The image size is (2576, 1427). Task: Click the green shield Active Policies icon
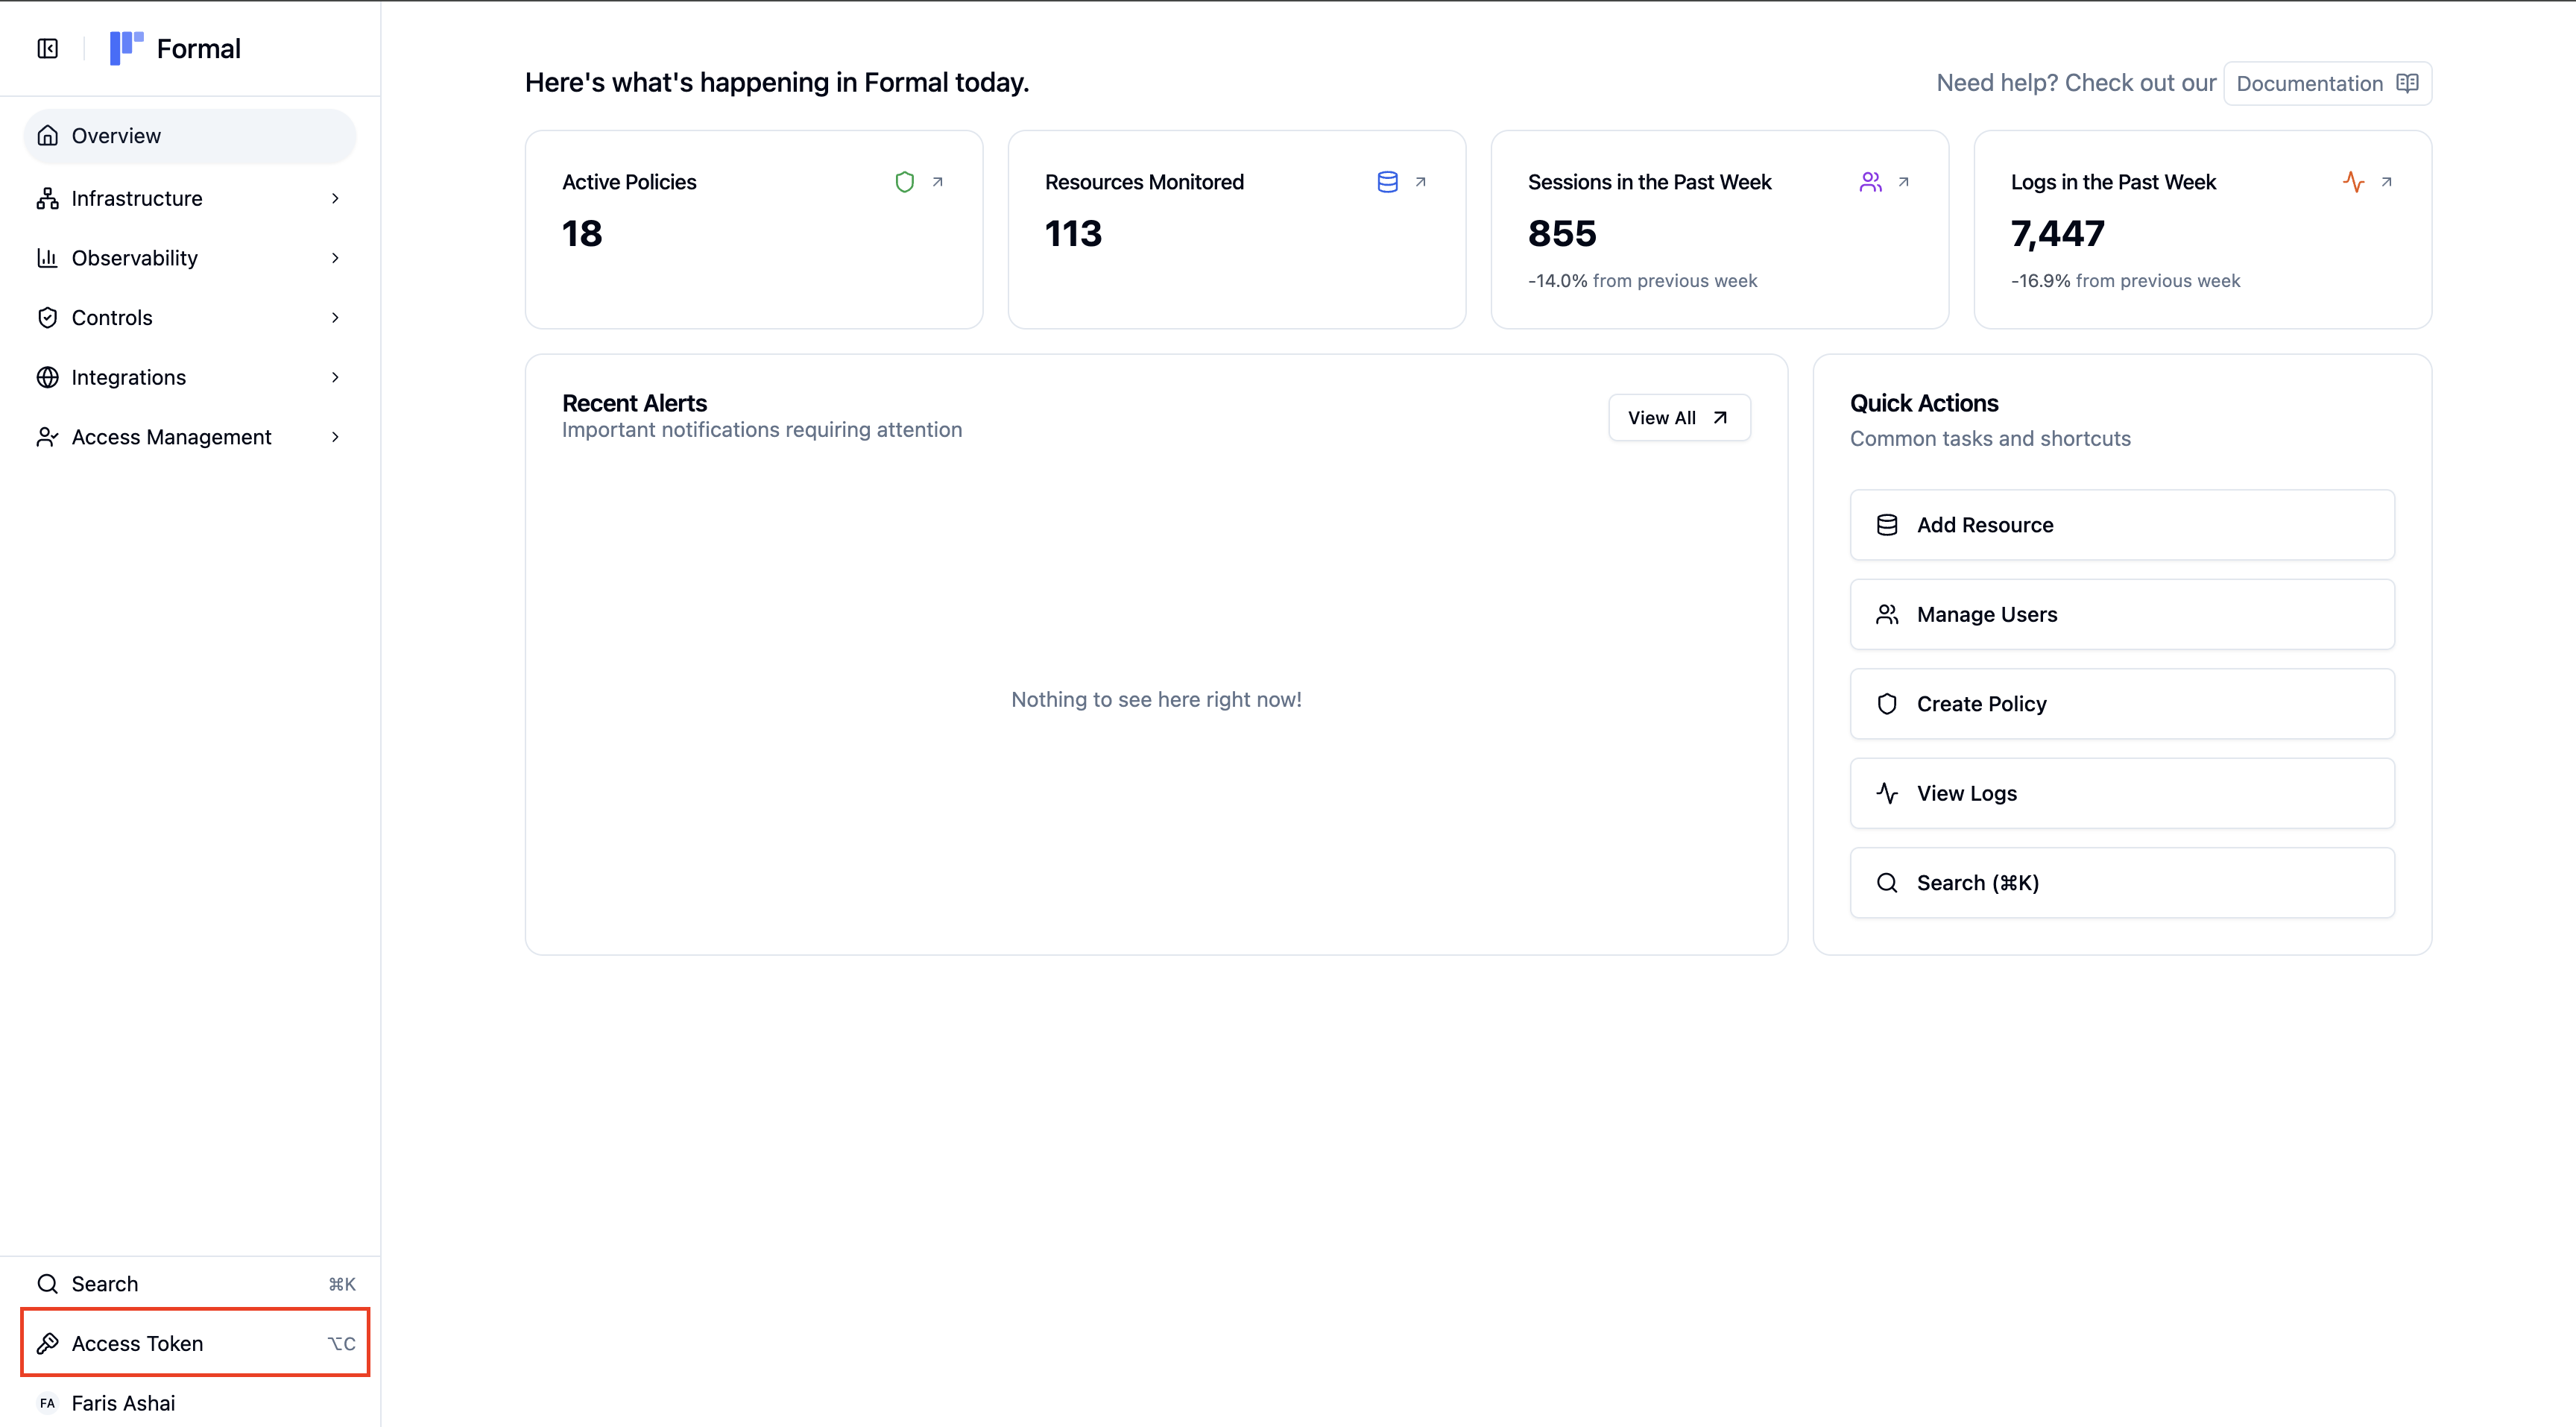click(x=904, y=182)
